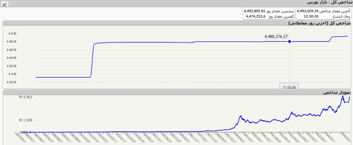Click the blue data point on the intraday chart

(x=289, y=42)
